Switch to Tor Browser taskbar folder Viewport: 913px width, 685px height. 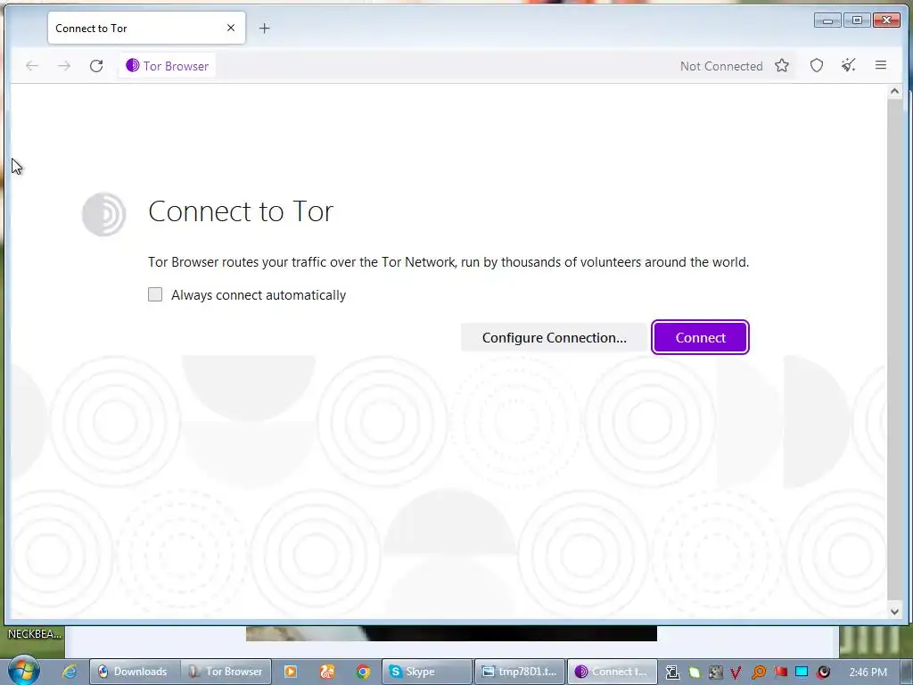[226, 673]
